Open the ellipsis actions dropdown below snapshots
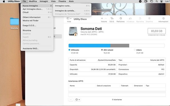Viewport: 170px width, 106px height. coord(78,100)
